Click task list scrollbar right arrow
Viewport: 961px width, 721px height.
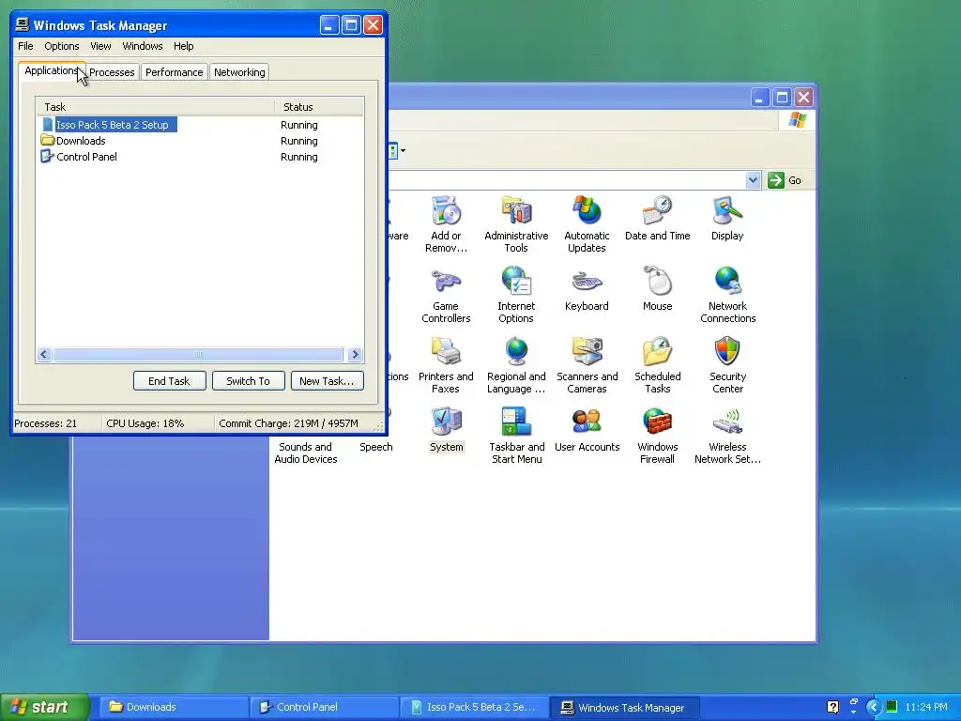(355, 354)
